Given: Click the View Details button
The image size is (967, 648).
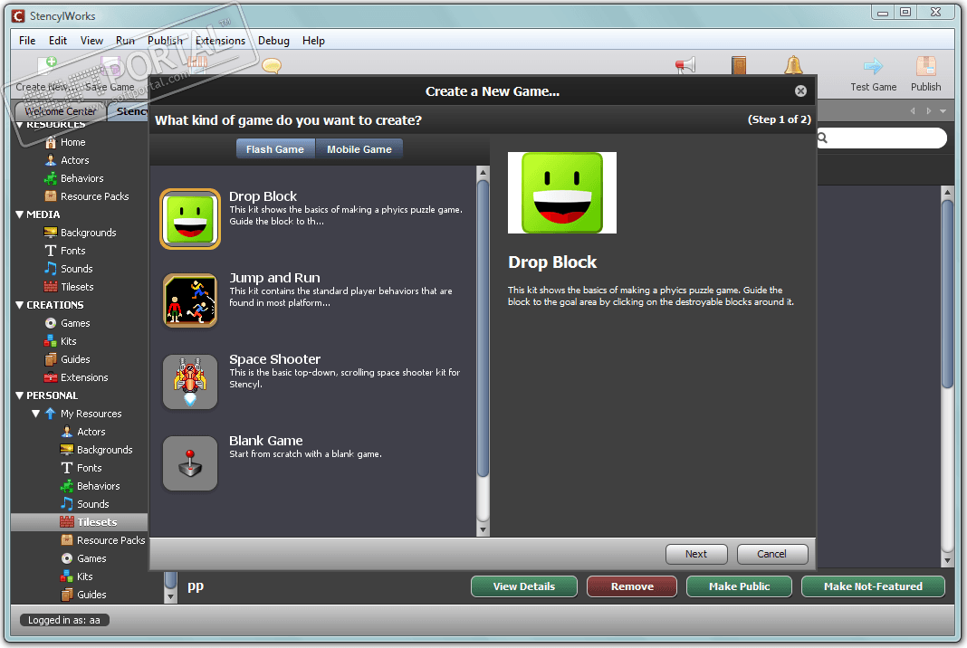Looking at the screenshot, I should pos(524,586).
